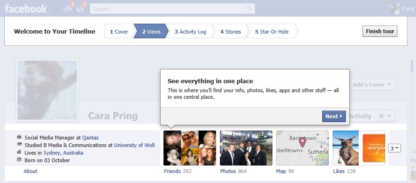
Task: Click Next in the tour popup
Action: click(334, 116)
